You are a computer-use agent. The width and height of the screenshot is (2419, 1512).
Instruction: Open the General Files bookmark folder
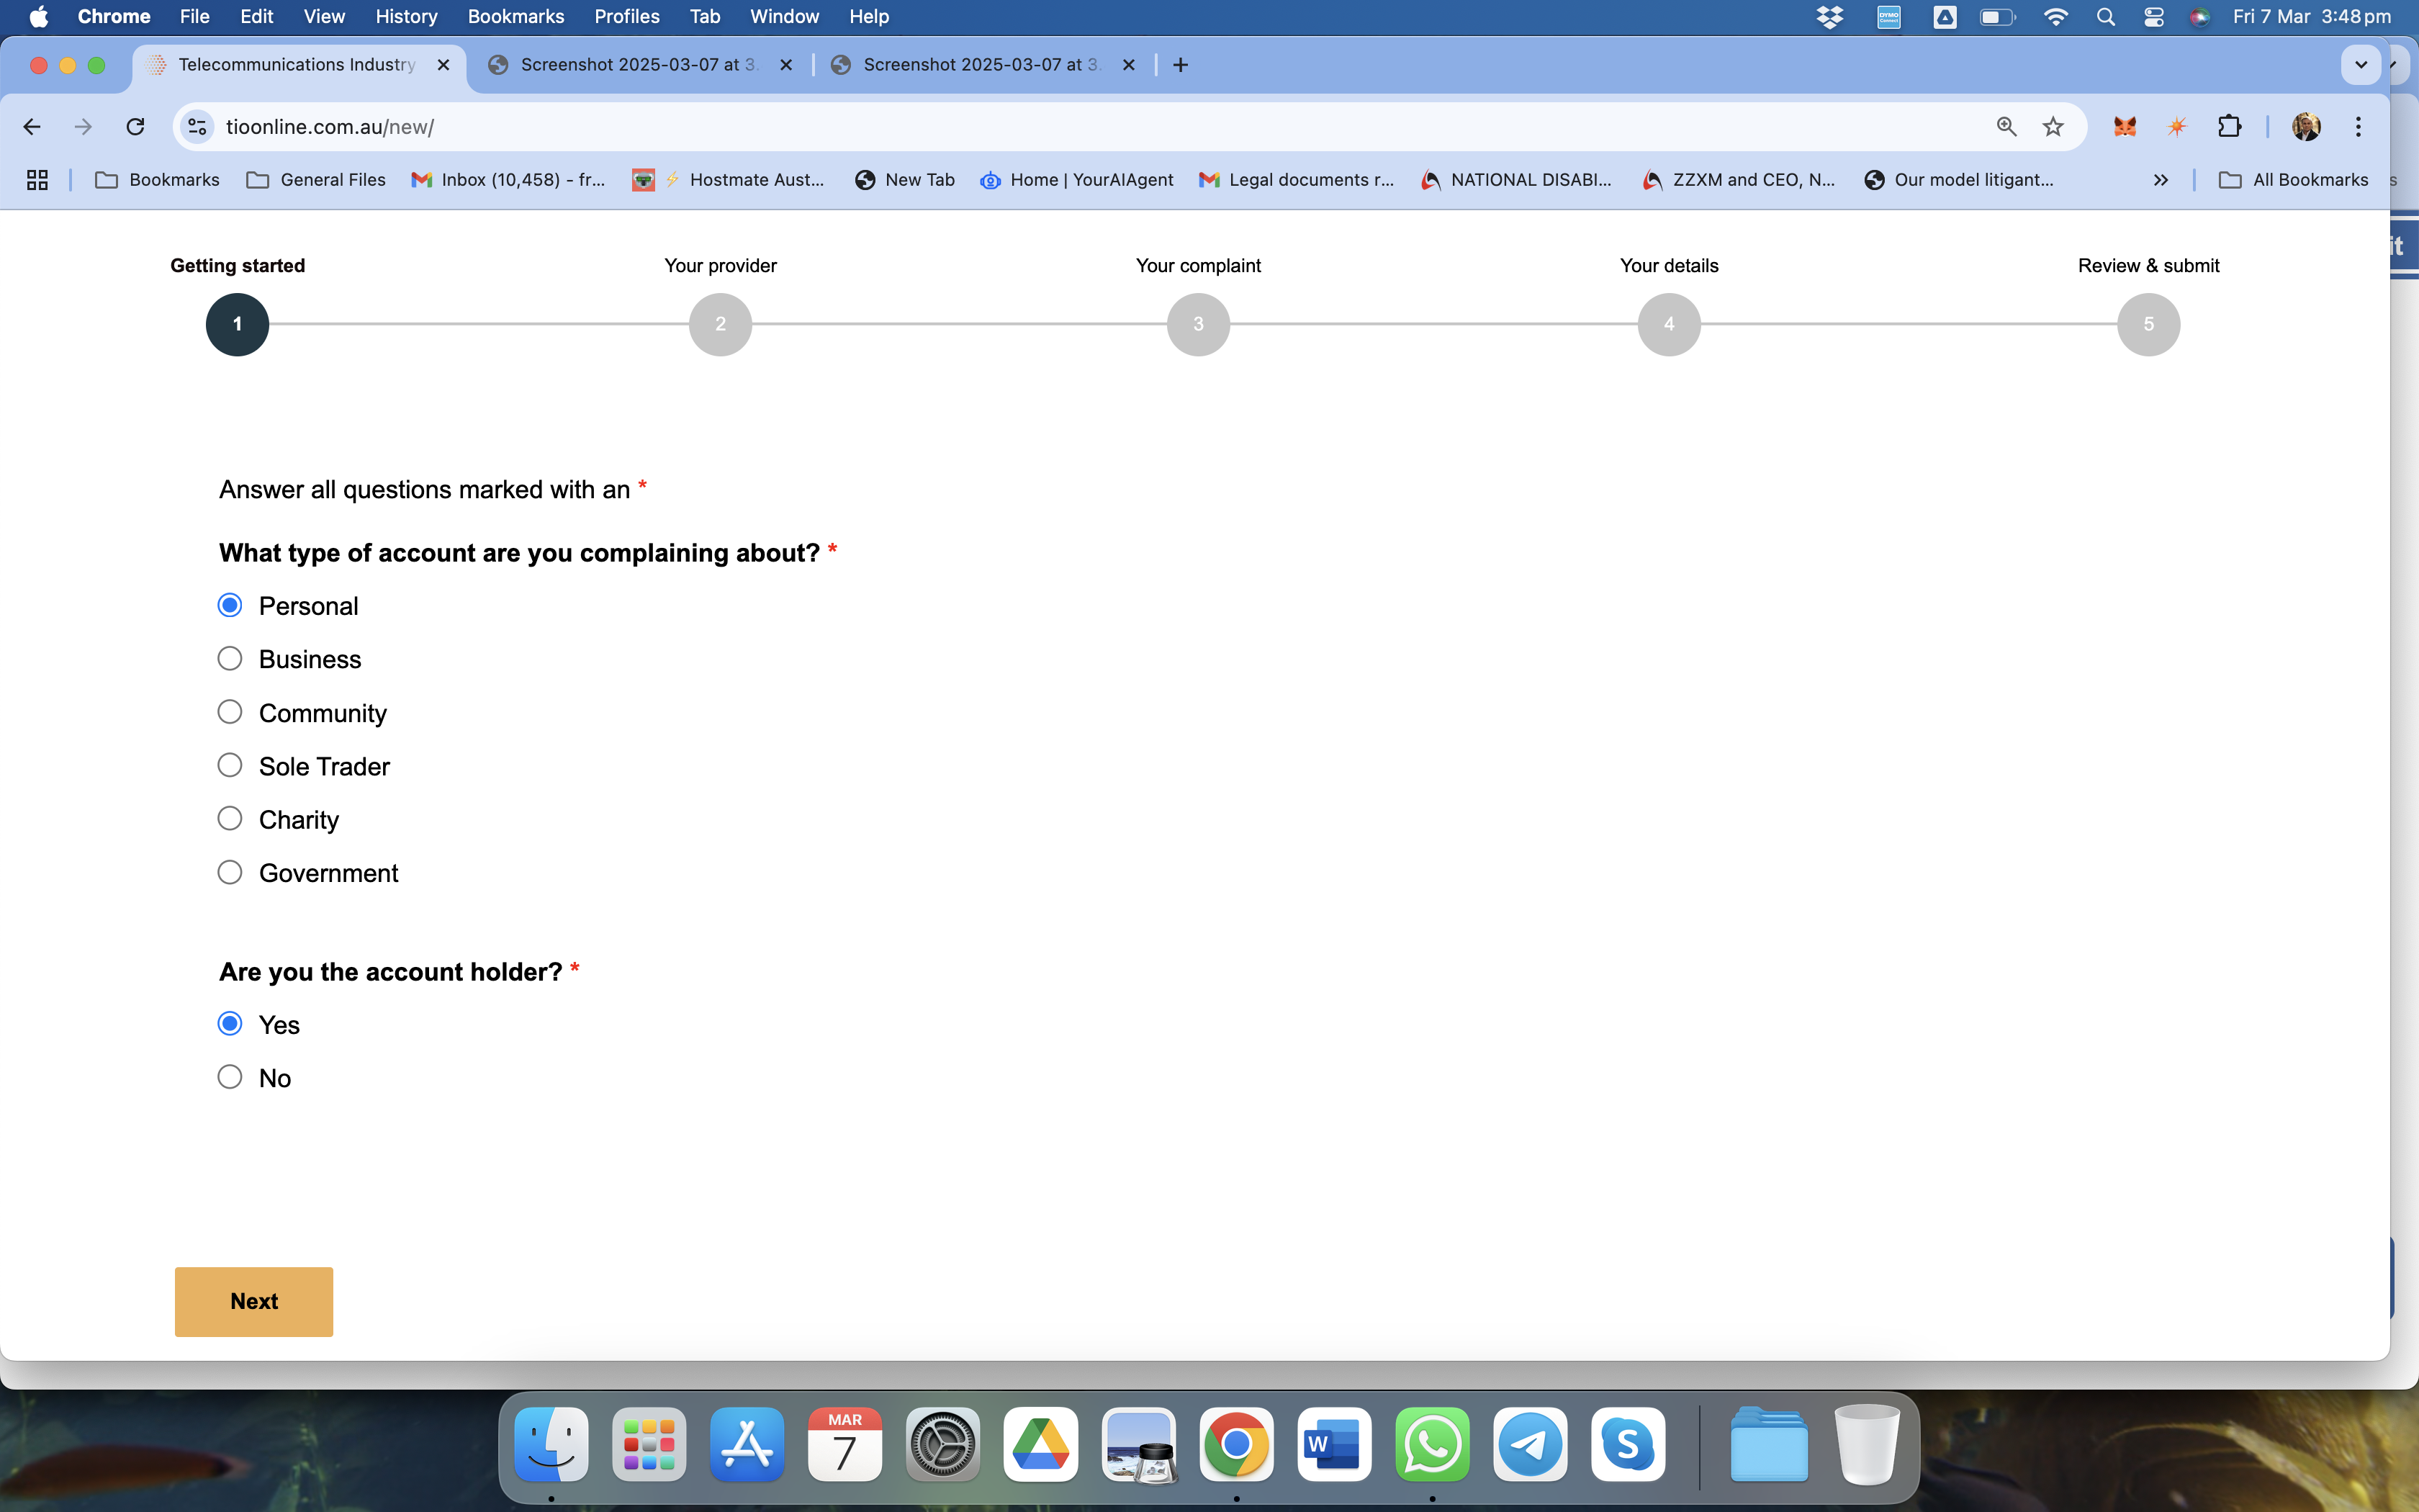(x=316, y=180)
